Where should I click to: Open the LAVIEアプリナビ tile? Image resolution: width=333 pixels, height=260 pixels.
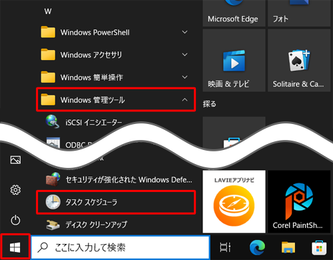pos(234,201)
